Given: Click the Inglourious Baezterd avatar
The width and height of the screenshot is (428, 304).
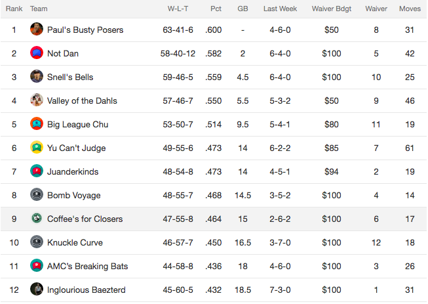Looking at the screenshot, I should coord(37,289).
